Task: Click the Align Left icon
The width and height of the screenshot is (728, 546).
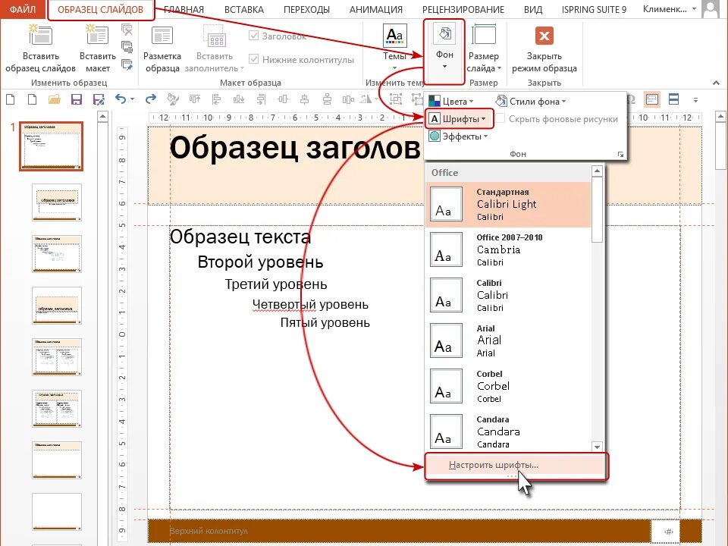Action: point(216,99)
